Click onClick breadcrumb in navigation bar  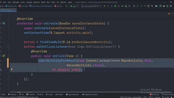(58, 6)
